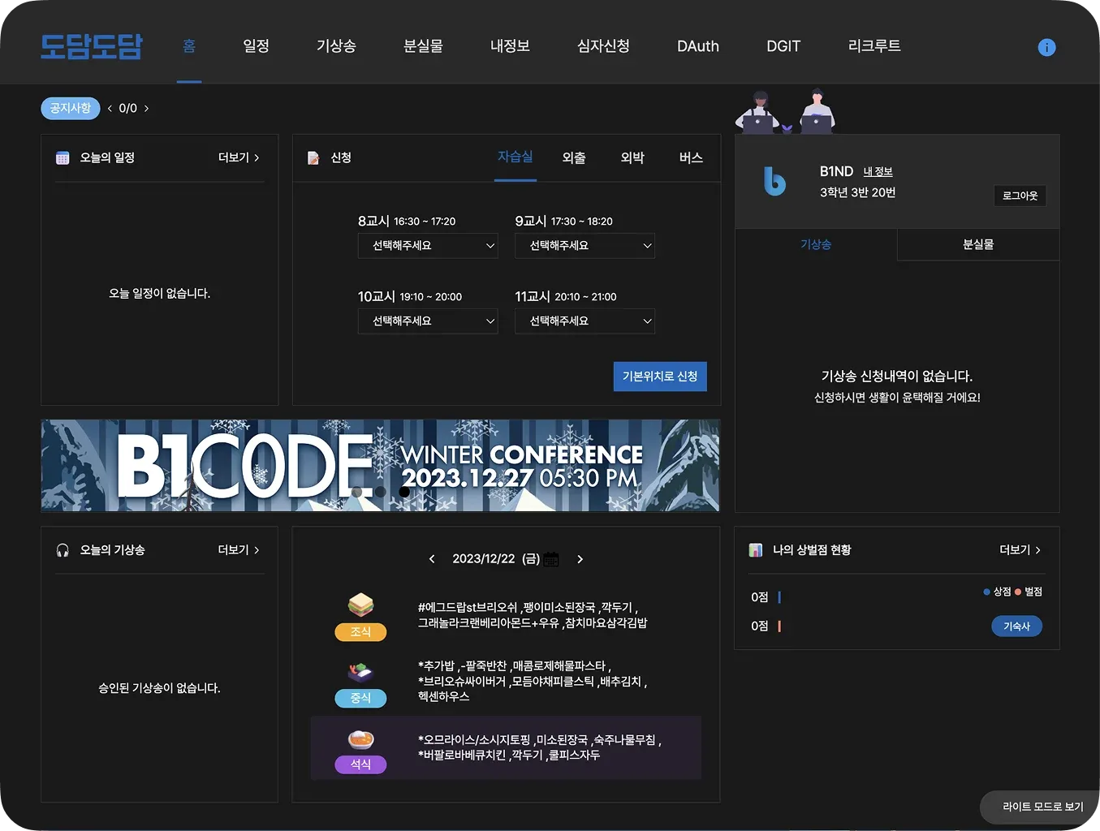Switch to the 버스 tab
The width and height of the screenshot is (1100, 831).
tap(691, 157)
